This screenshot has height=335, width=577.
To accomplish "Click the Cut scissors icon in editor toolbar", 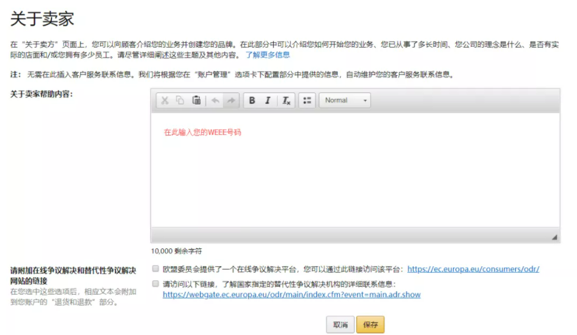I will click(x=165, y=100).
